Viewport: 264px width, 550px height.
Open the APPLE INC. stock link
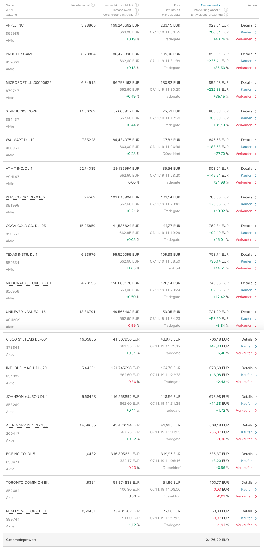(15, 25)
